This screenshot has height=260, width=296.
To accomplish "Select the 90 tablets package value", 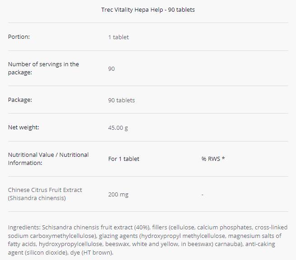I will coord(122,100).
